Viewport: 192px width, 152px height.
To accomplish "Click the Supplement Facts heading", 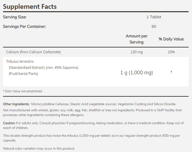I will pos(30,7).
